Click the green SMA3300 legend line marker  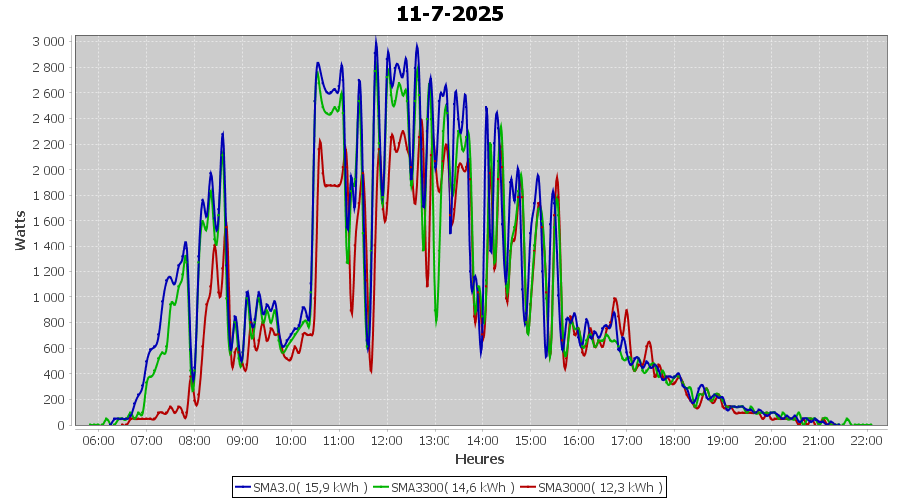[x=381, y=488]
